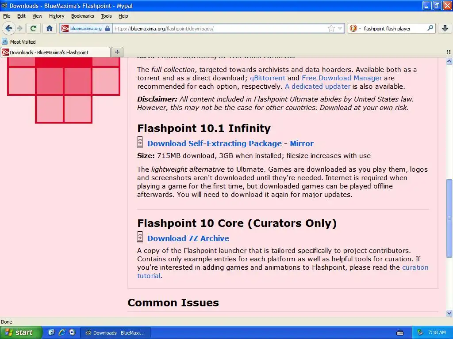This screenshot has height=339, width=453.
Task: Click the Flashpoint 10.1 Infinity heading
Action: [204, 128]
